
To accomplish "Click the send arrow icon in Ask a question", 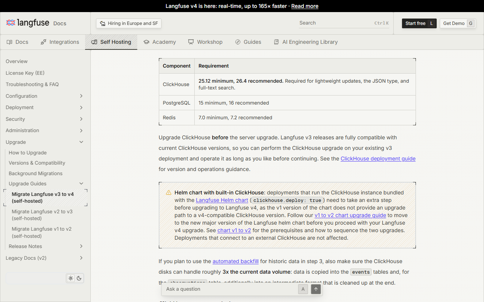I will [316, 289].
